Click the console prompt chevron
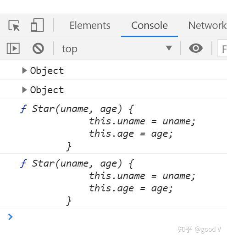Viewport: 227px width, 240px height. pos(10,217)
